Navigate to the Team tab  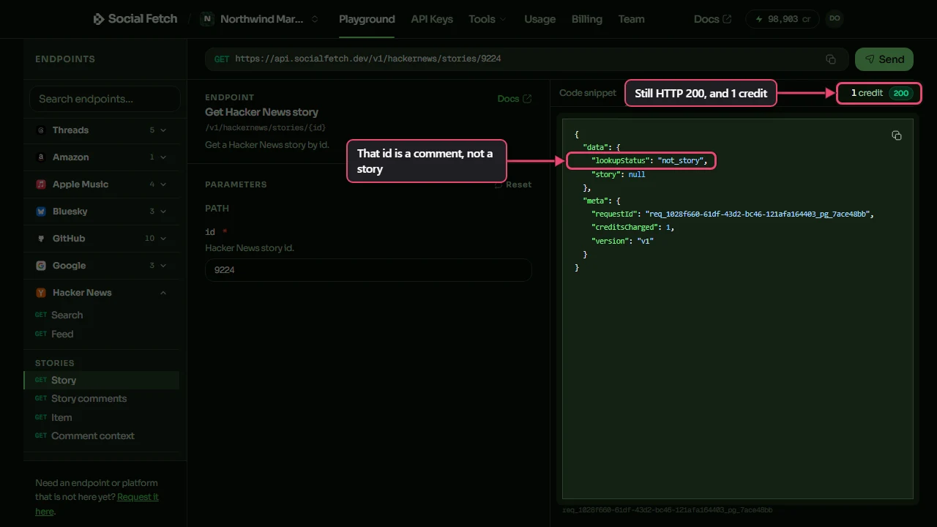pyautogui.click(x=631, y=19)
